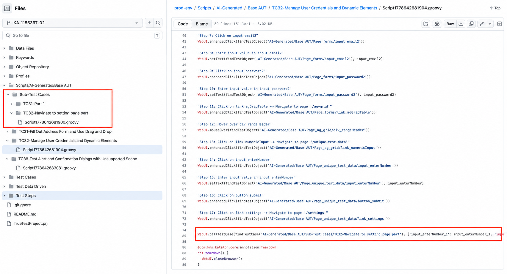Screen dimensions: 507x274
Task: Click the prod-env breadcrumb link
Action: (183, 8)
